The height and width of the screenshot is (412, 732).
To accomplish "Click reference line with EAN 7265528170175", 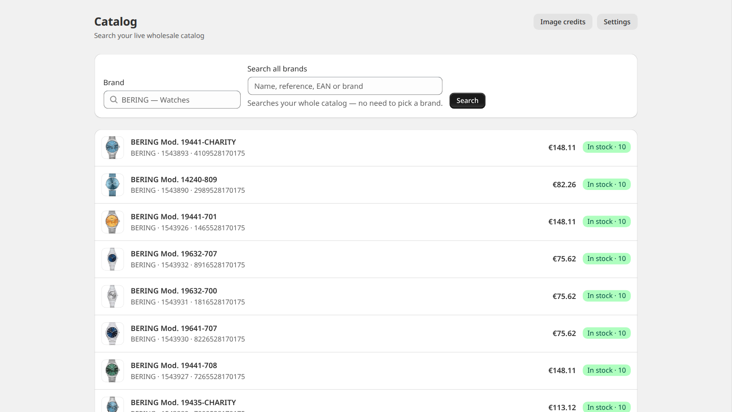I will click(x=188, y=377).
